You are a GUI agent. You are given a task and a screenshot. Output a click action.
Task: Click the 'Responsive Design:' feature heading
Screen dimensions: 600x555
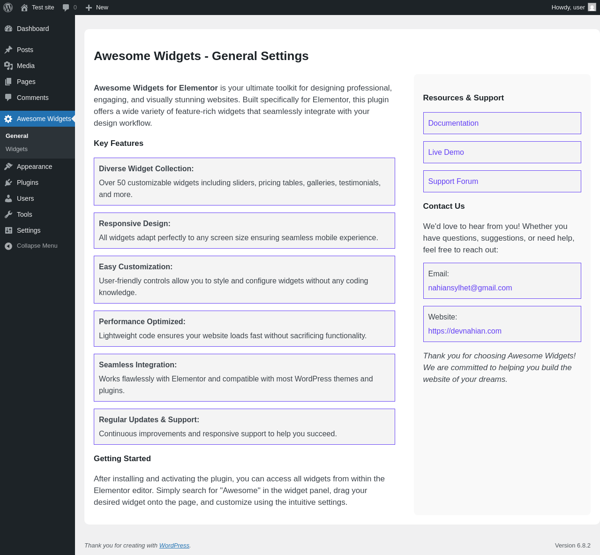135,223
